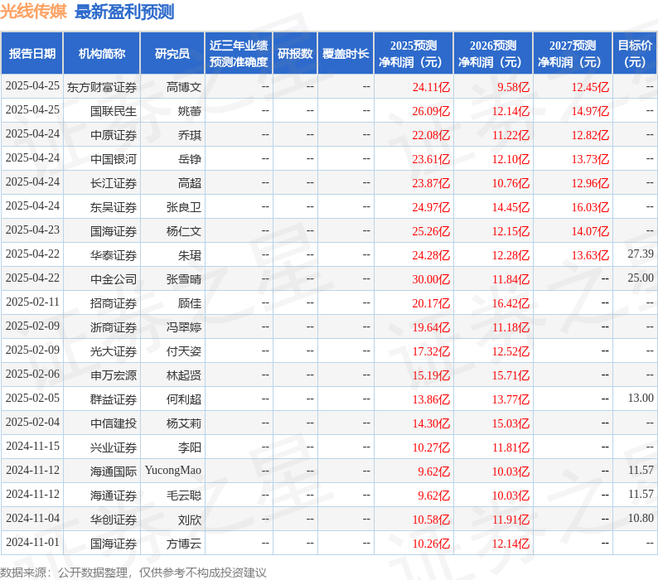658x580 pixels.
Task: Click the 目标价 column header
Action: coord(635,54)
